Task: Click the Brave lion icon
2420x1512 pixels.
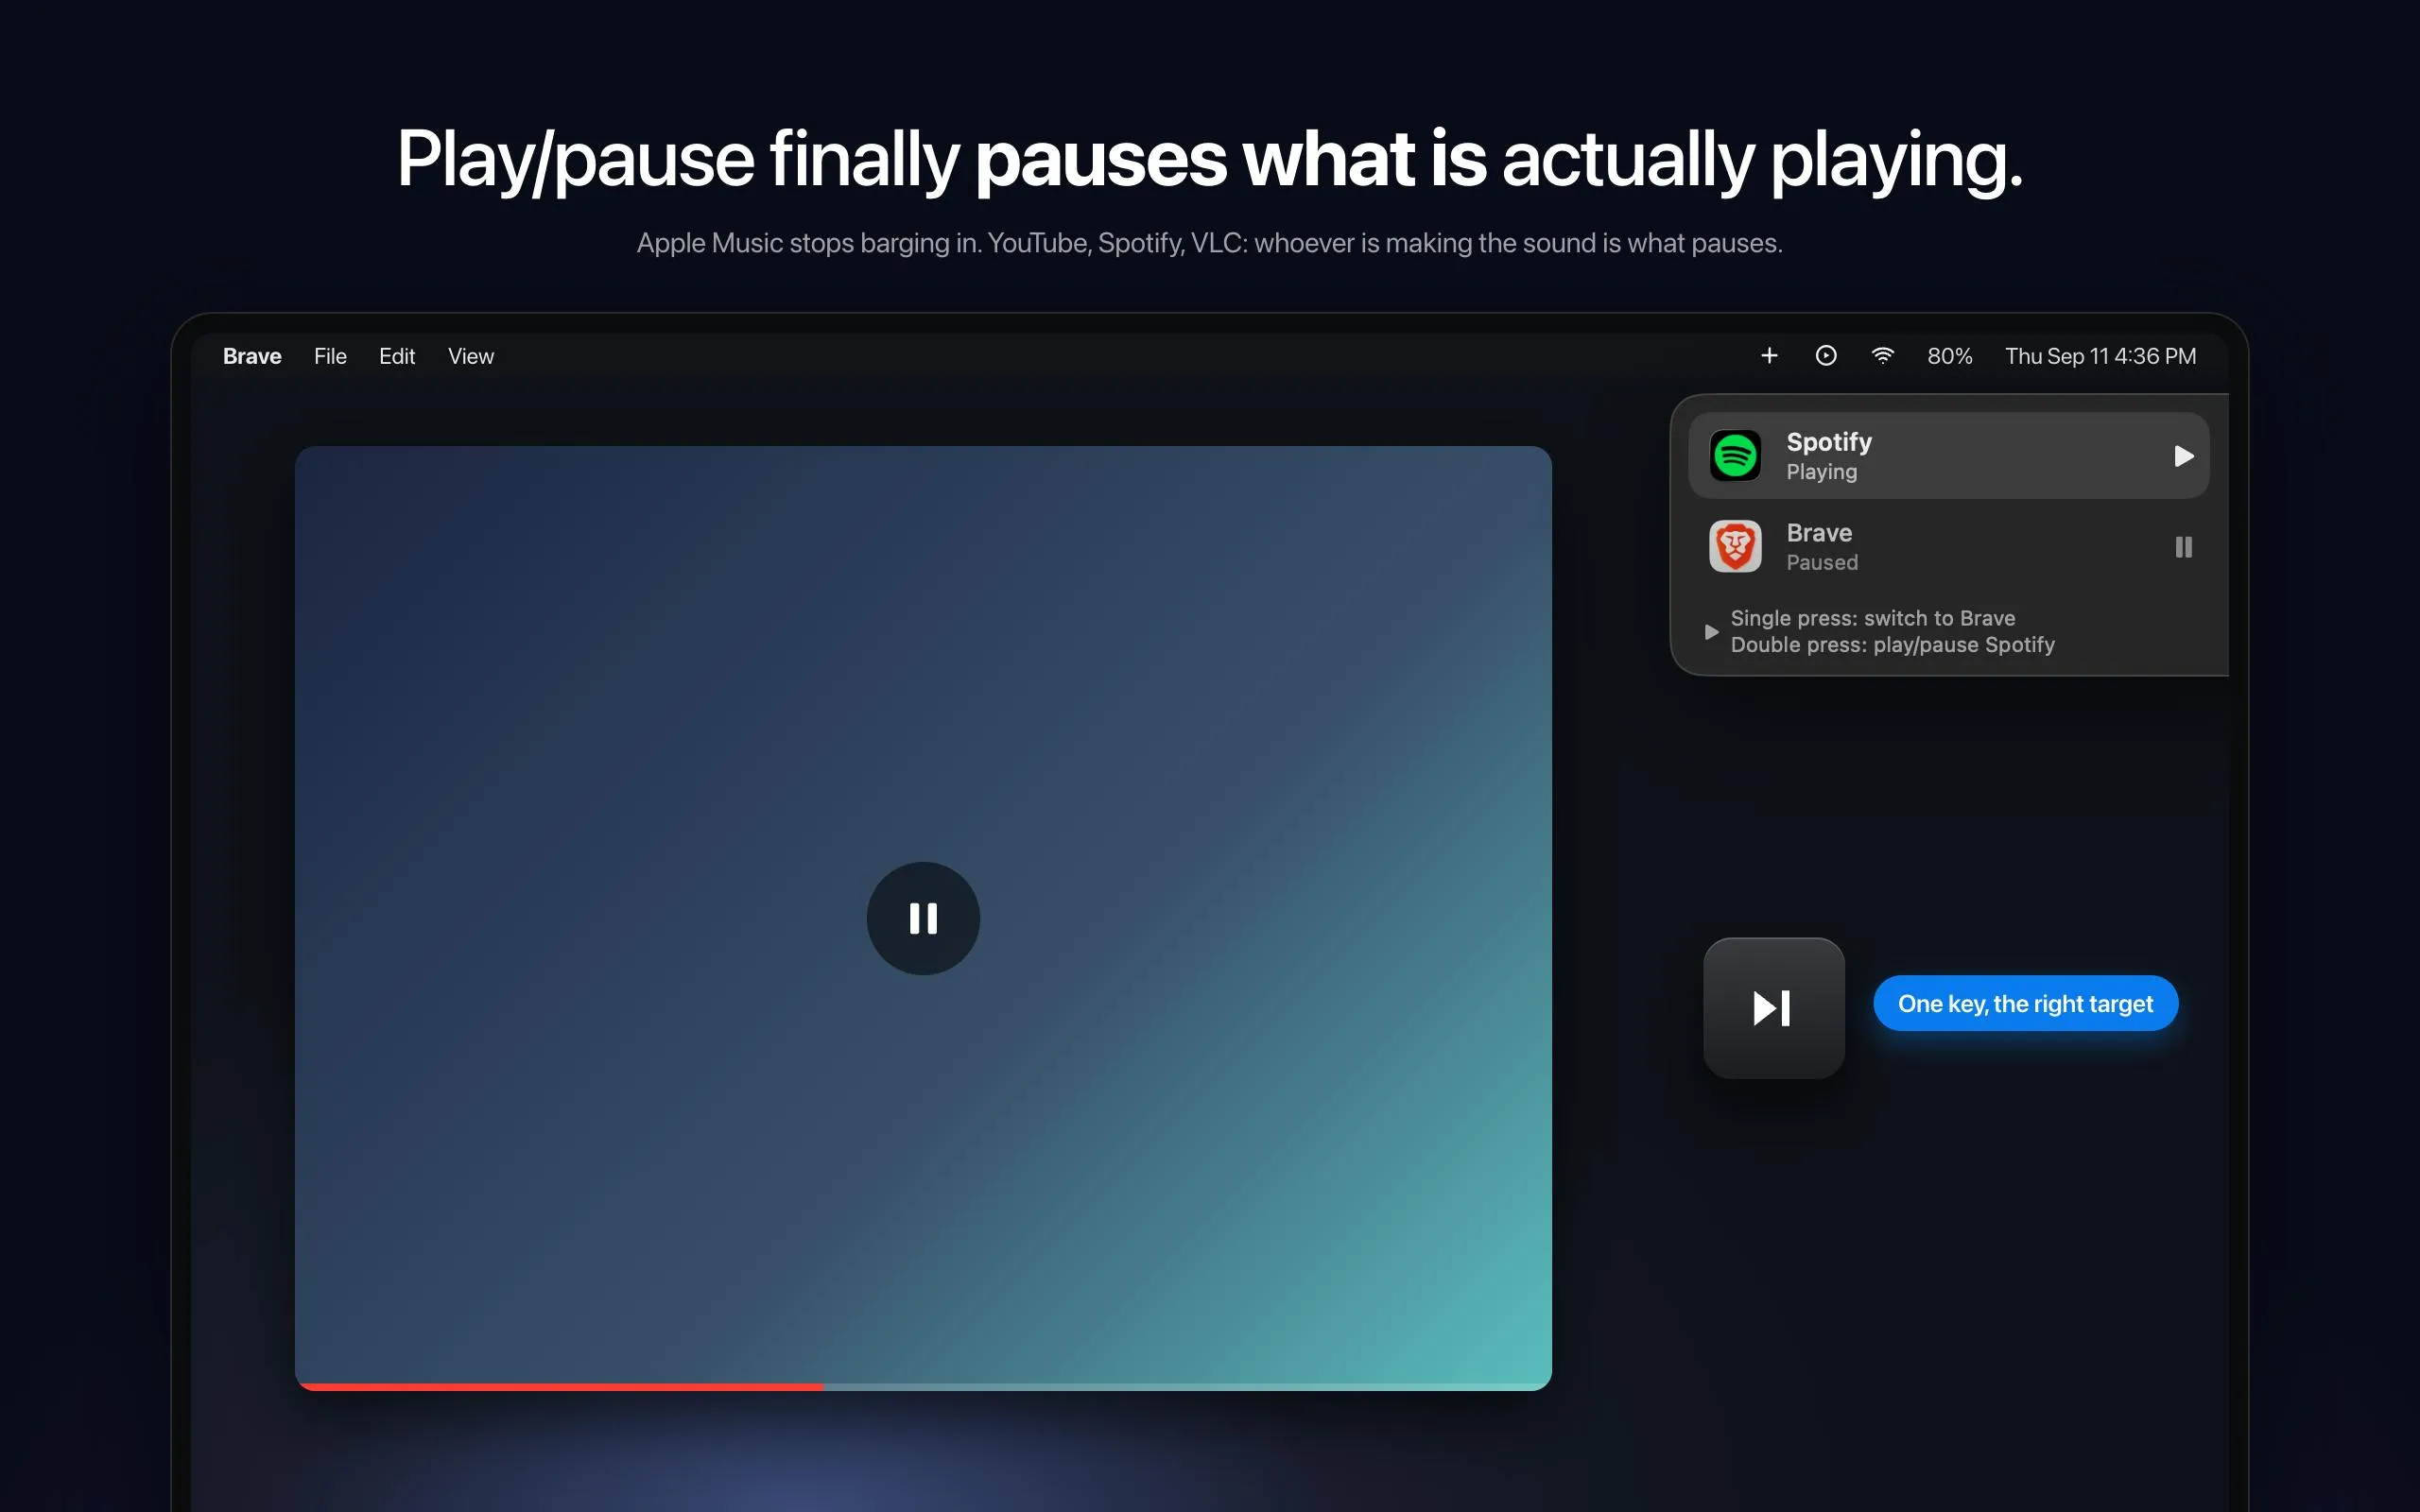Action: click(x=1735, y=547)
